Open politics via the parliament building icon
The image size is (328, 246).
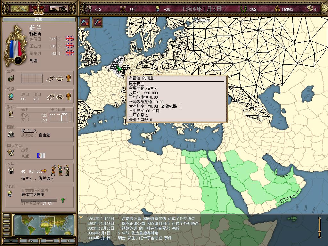coord(11,134)
